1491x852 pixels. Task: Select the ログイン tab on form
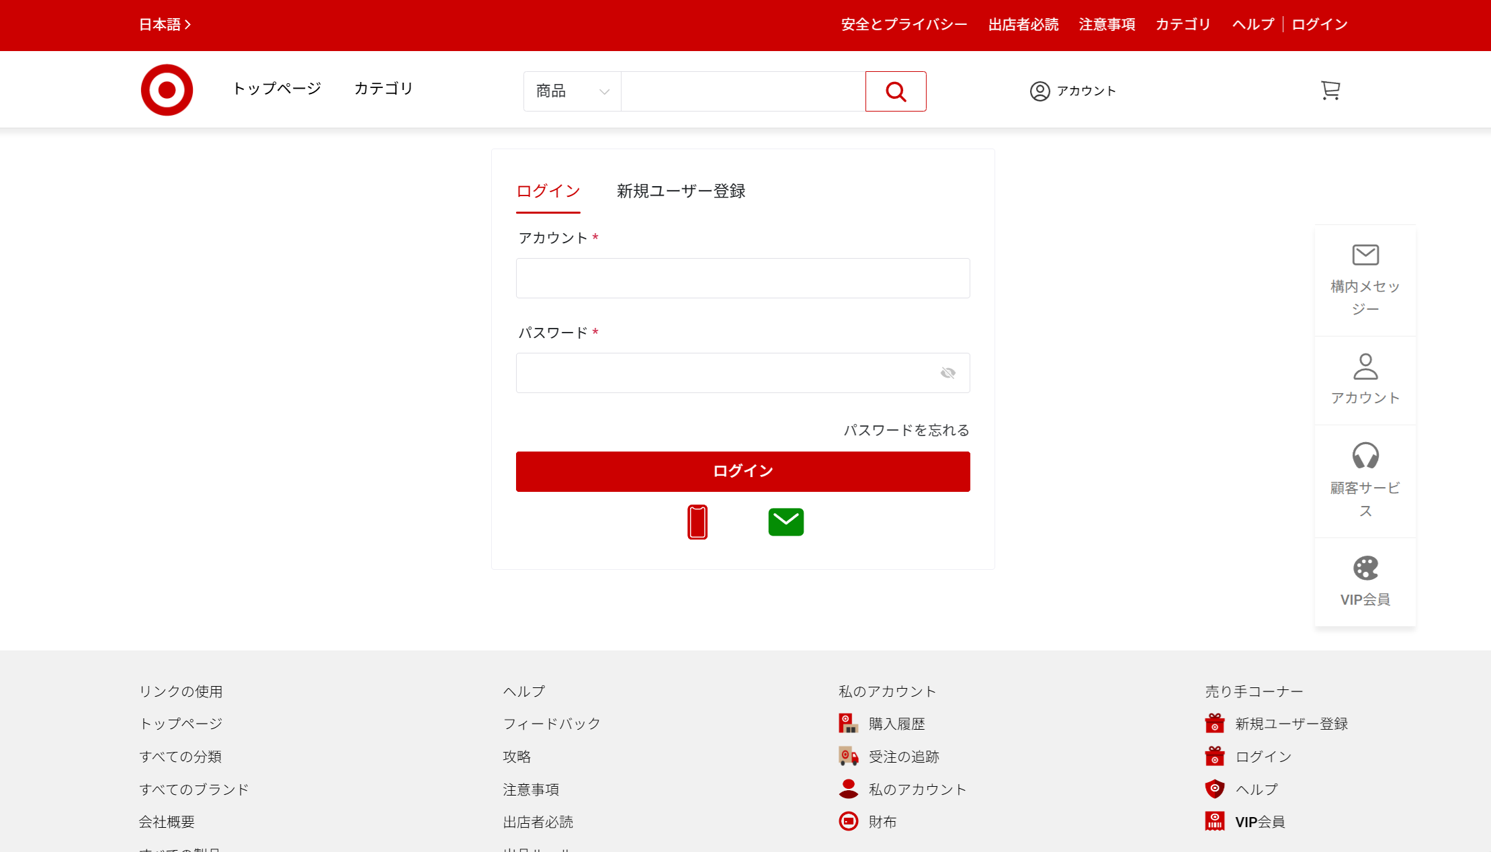[x=548, y=191]
